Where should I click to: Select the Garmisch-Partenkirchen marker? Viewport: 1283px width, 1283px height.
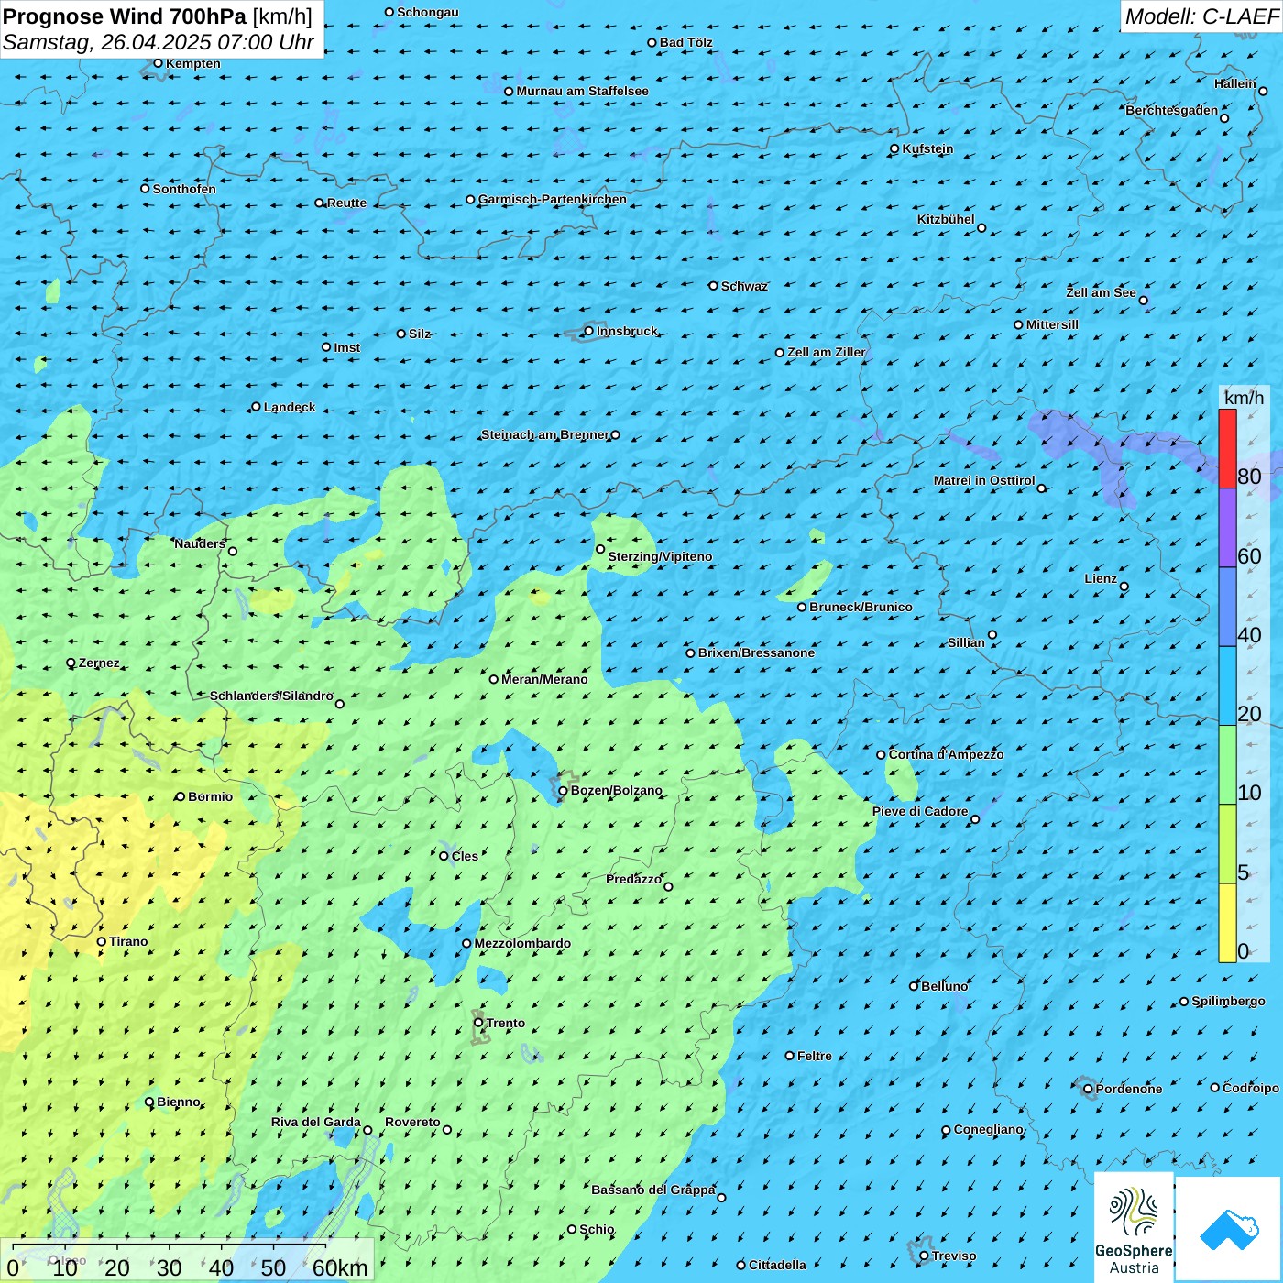(470, 200)
